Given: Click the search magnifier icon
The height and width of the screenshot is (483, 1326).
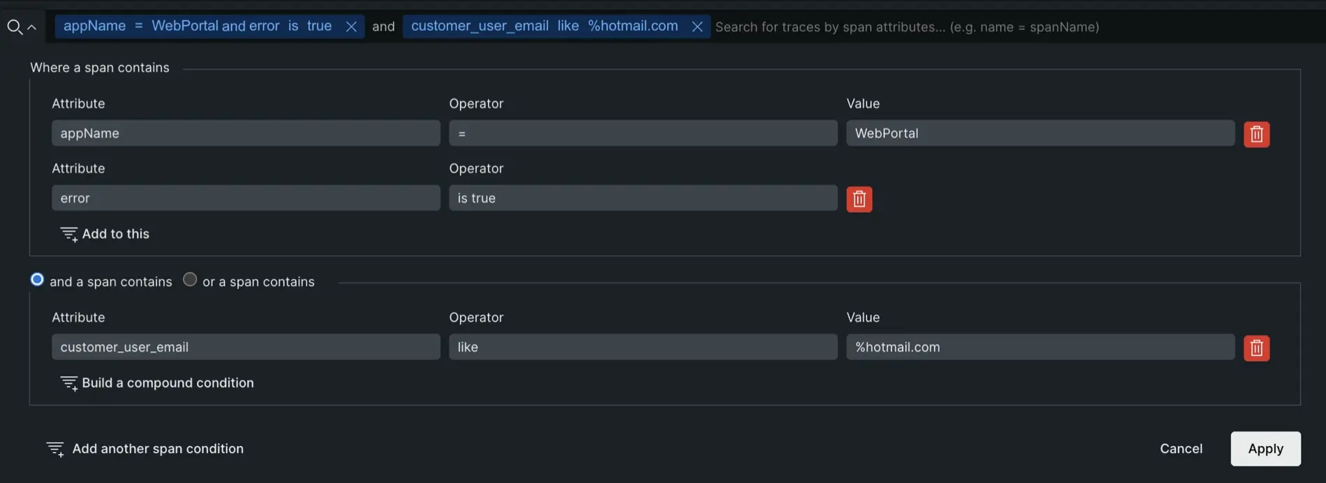Looking at the screenshot, I should 14,27.
